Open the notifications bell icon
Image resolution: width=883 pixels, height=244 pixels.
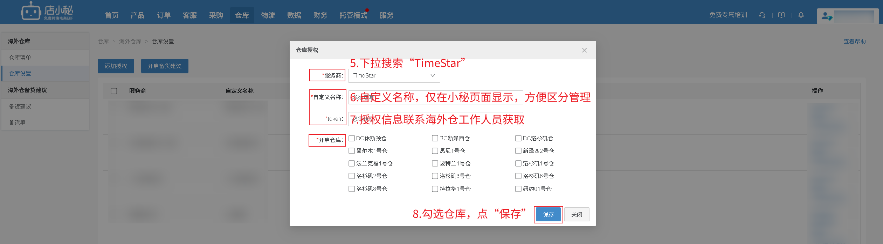coord(801,15)
